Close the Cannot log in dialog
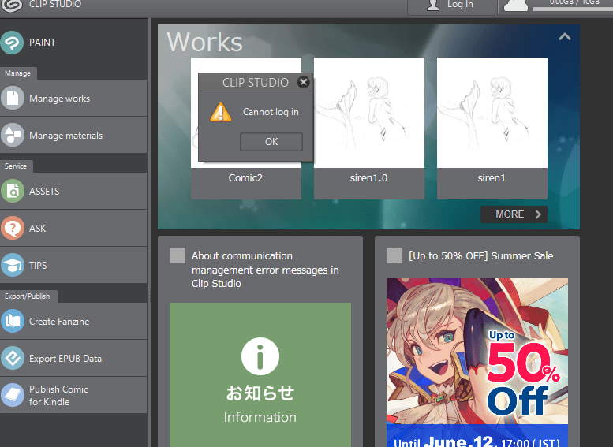Image resolution: width=613 pixels, height=447 pixels. pos(304,82)
